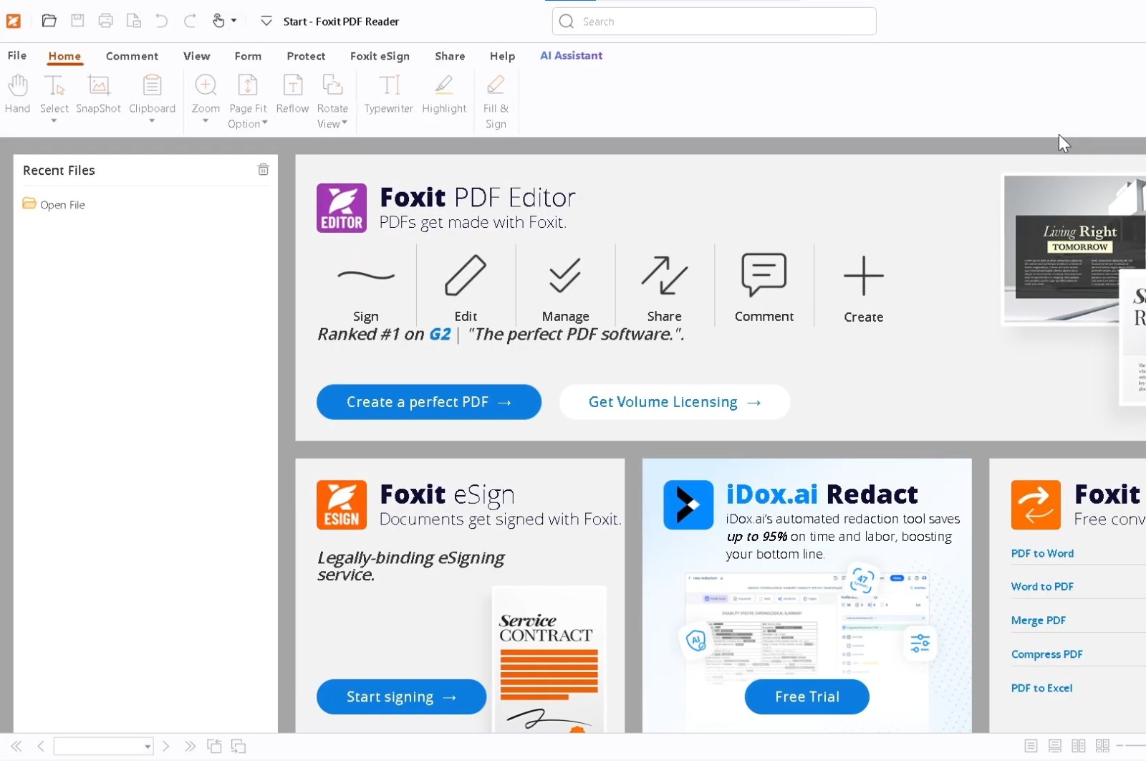Click the Create a perfect PDF button
1146x761 pixels.
429,402
